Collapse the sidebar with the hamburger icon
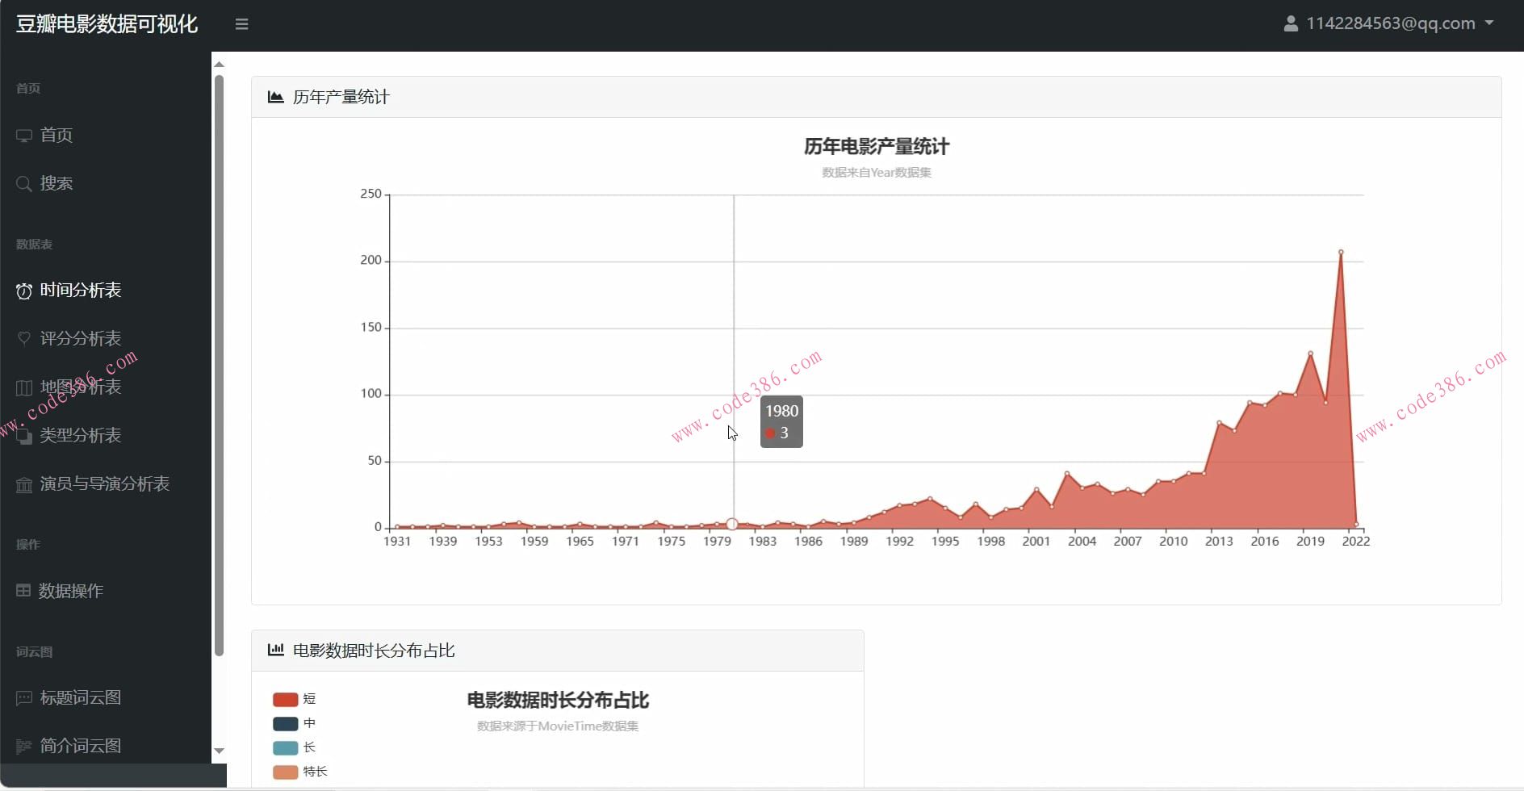This screenshot has width=1524, height=791. pos(241,23)
